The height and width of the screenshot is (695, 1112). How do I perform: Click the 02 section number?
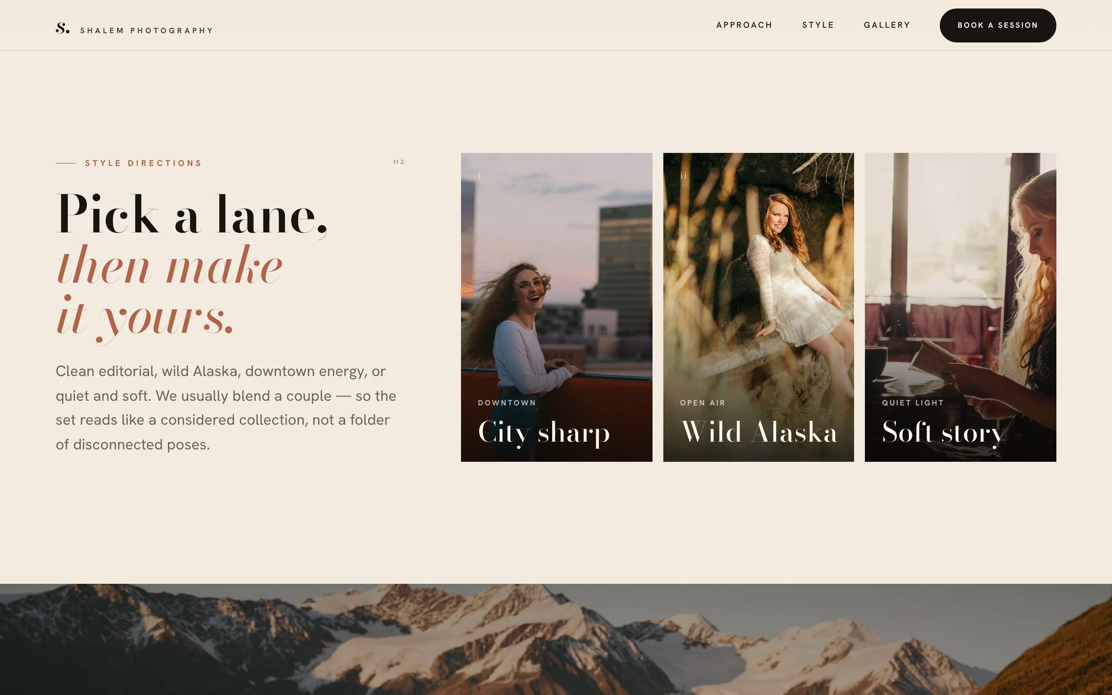click(399, 162)
